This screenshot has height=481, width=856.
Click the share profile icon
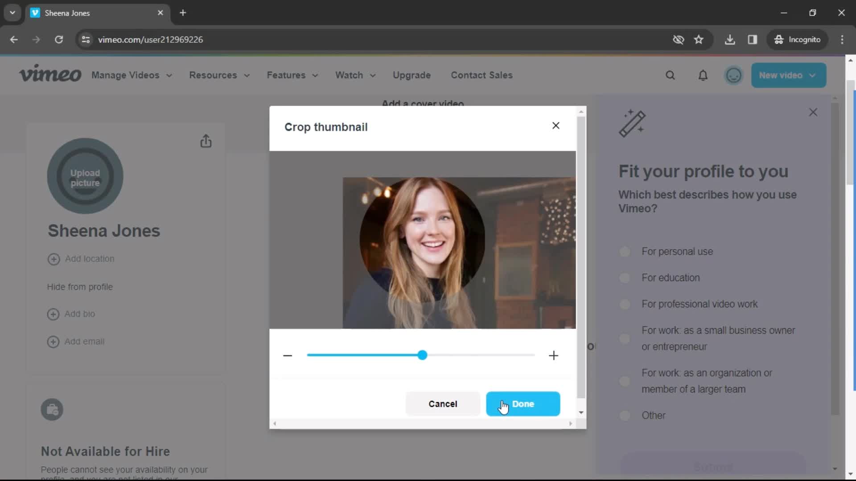206,141
